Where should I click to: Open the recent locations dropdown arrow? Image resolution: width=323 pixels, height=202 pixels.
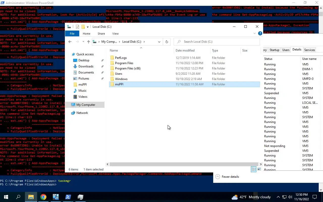[x=83, y=42]
